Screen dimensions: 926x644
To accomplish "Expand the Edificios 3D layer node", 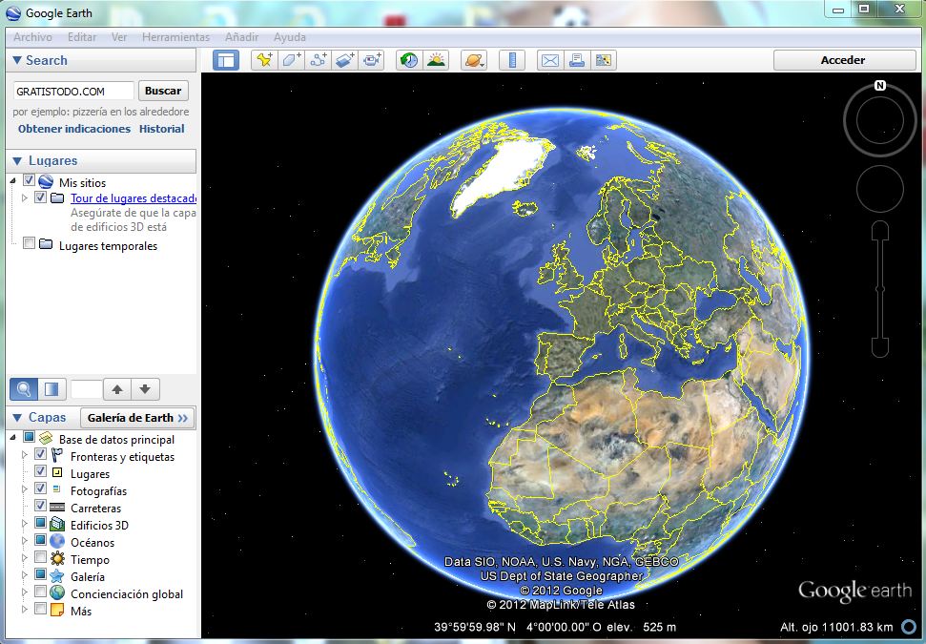I will tap(24, 524).
